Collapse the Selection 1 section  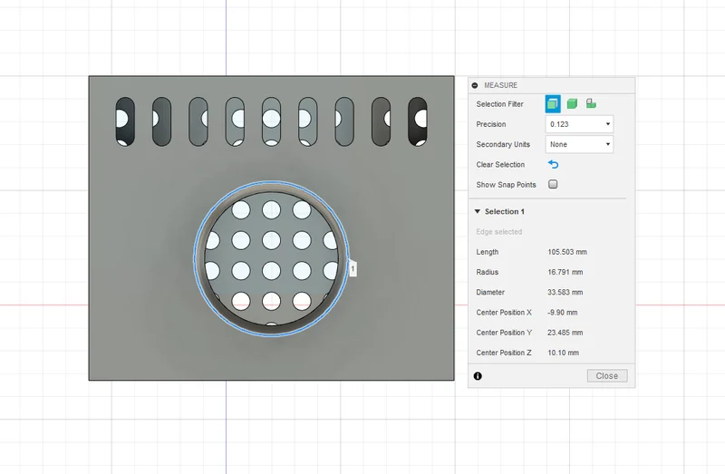coord(478,211)
